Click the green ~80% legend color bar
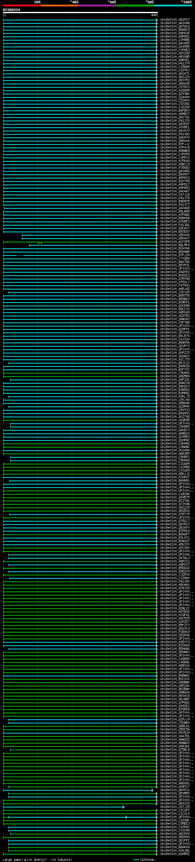This screenshot has height=862, width=195. (x=135, y=6)
